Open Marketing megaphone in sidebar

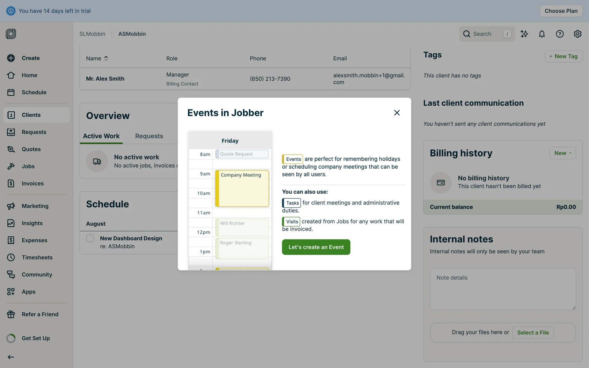tap(35, 206)
